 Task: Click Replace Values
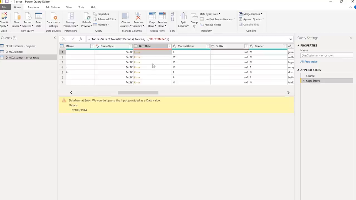211,24
